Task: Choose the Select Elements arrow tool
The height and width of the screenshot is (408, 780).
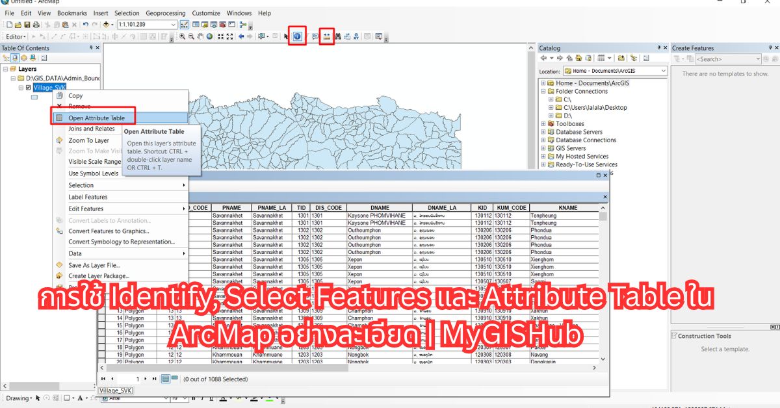Action: pos(287,36)
